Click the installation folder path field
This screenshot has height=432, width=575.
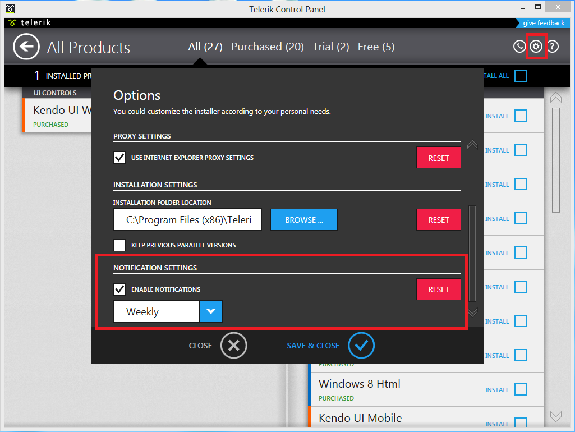[x=188, y=220]
